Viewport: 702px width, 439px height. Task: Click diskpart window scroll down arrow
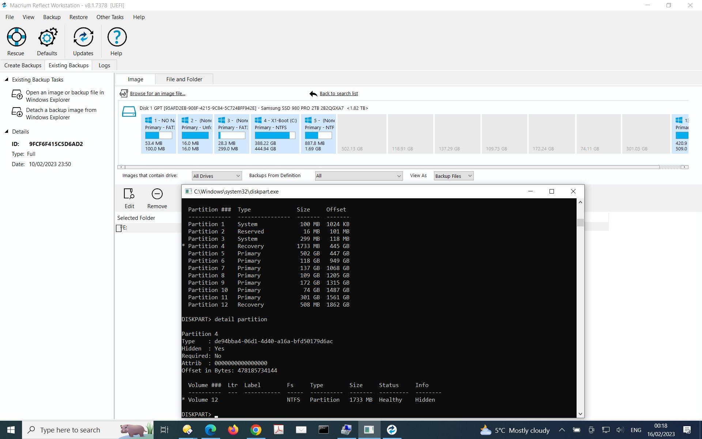(x=580, y=414)
